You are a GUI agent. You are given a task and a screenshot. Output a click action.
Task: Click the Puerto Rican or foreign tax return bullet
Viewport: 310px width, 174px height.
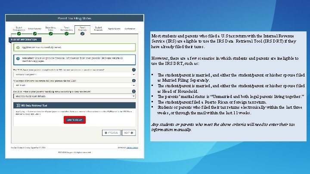click(212, 102)
